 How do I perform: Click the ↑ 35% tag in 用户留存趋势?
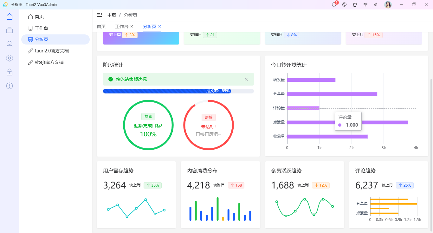click(152, 185)
